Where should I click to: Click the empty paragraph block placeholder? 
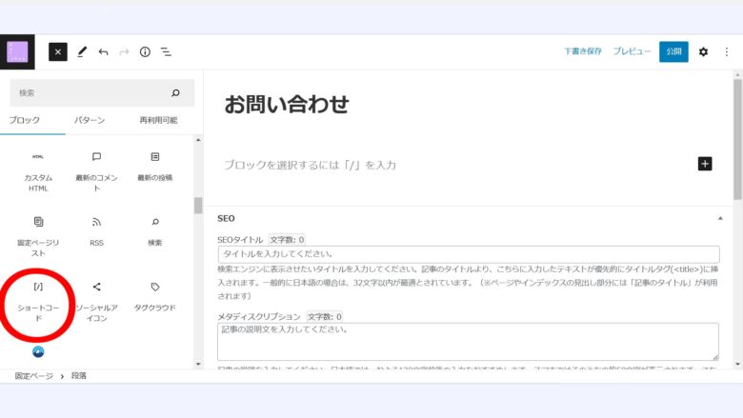pos(310,165)
